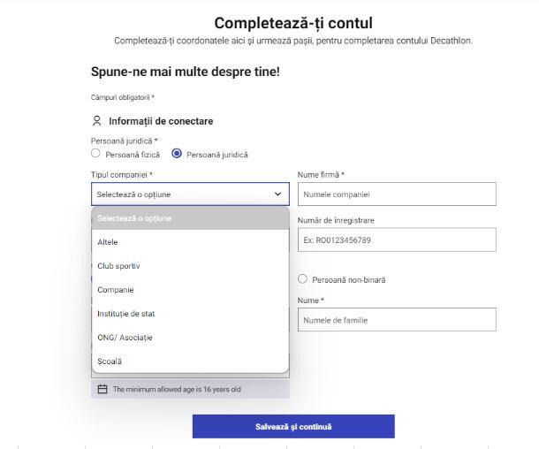The image size is (539, 449).
Task: Click into the Număr de înregistrare field
Action: [397, 240]
